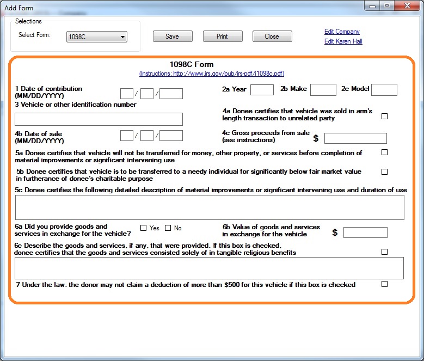This screenshot has height=361, width=424.
Task: Check box 7 for $500 deduction limit
Action: pos(385,284)
